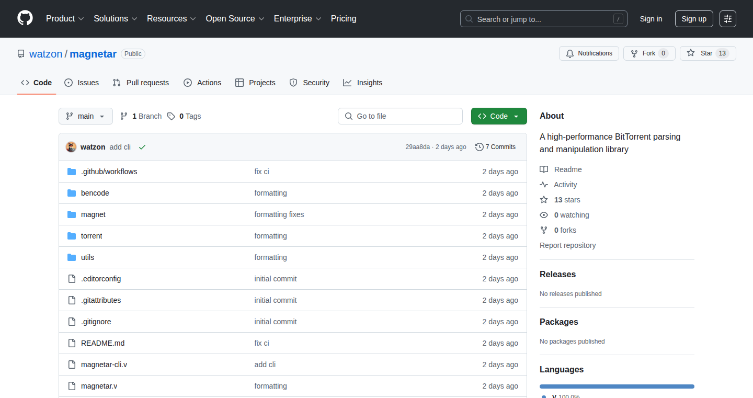This screenshot has height=398, width=753.
Task: Open the magnetar.v file
Action: tap(99, 386)
